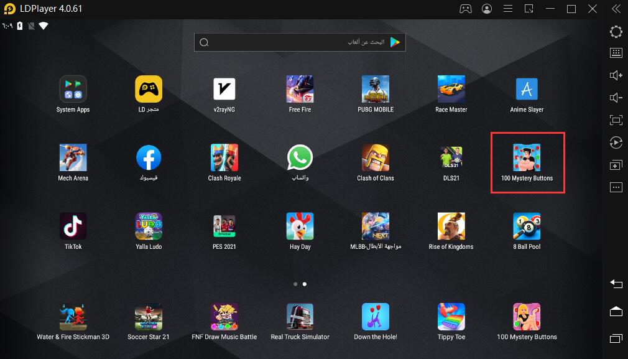Open the user account icon in title bar

click(487, 9)
